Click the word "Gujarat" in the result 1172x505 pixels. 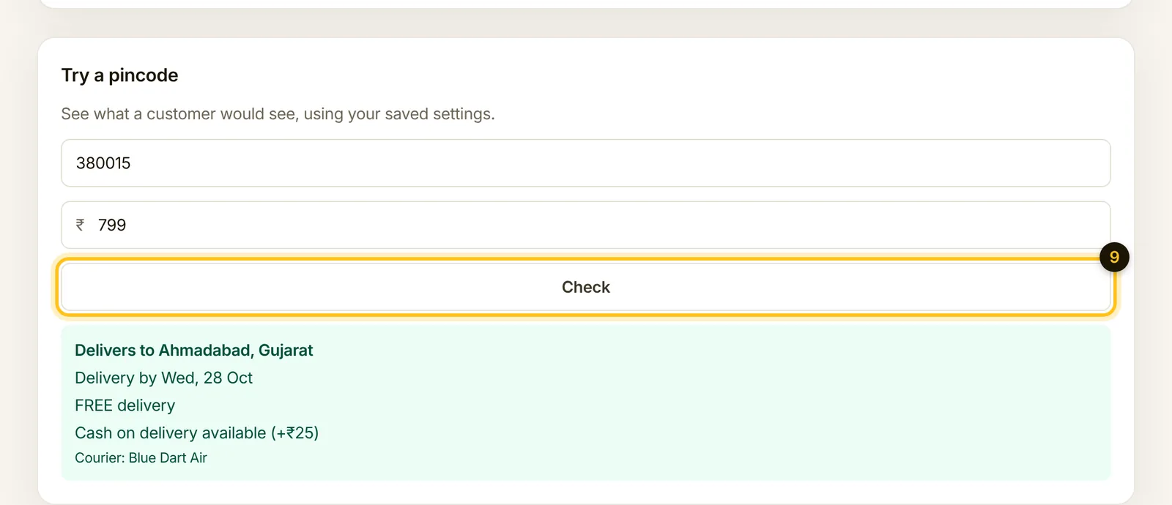click(x=286, y=351)
